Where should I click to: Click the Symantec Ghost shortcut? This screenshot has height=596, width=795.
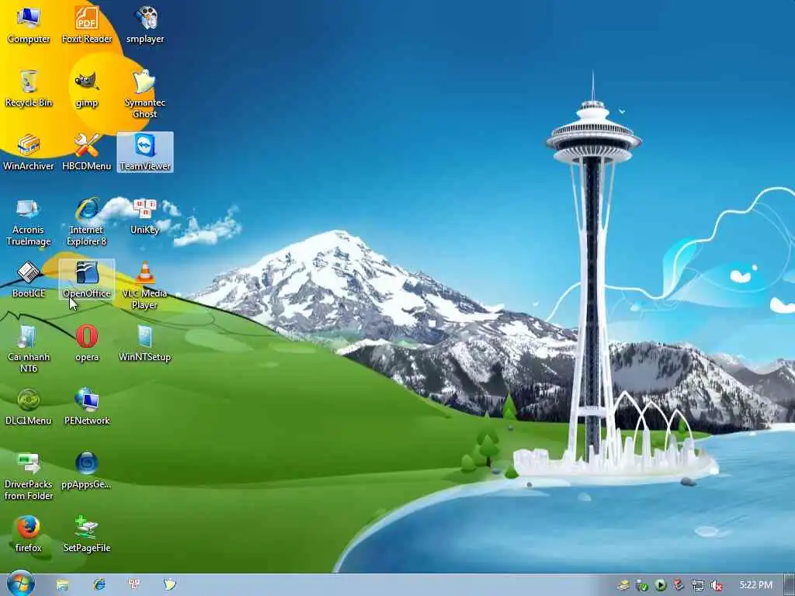[x=145, y=94]
